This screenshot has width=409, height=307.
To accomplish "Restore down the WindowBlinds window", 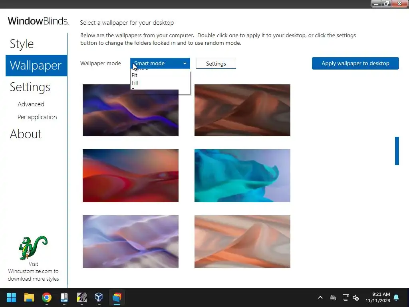I will 386,4.
